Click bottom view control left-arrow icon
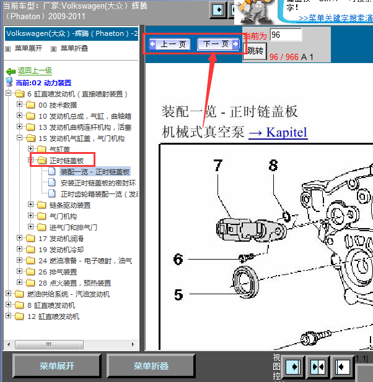Image resolution: width=373 pixels, height=382 pixels. (342, 367)
